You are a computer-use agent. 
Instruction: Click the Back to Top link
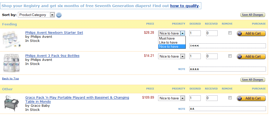pos(10,79)
